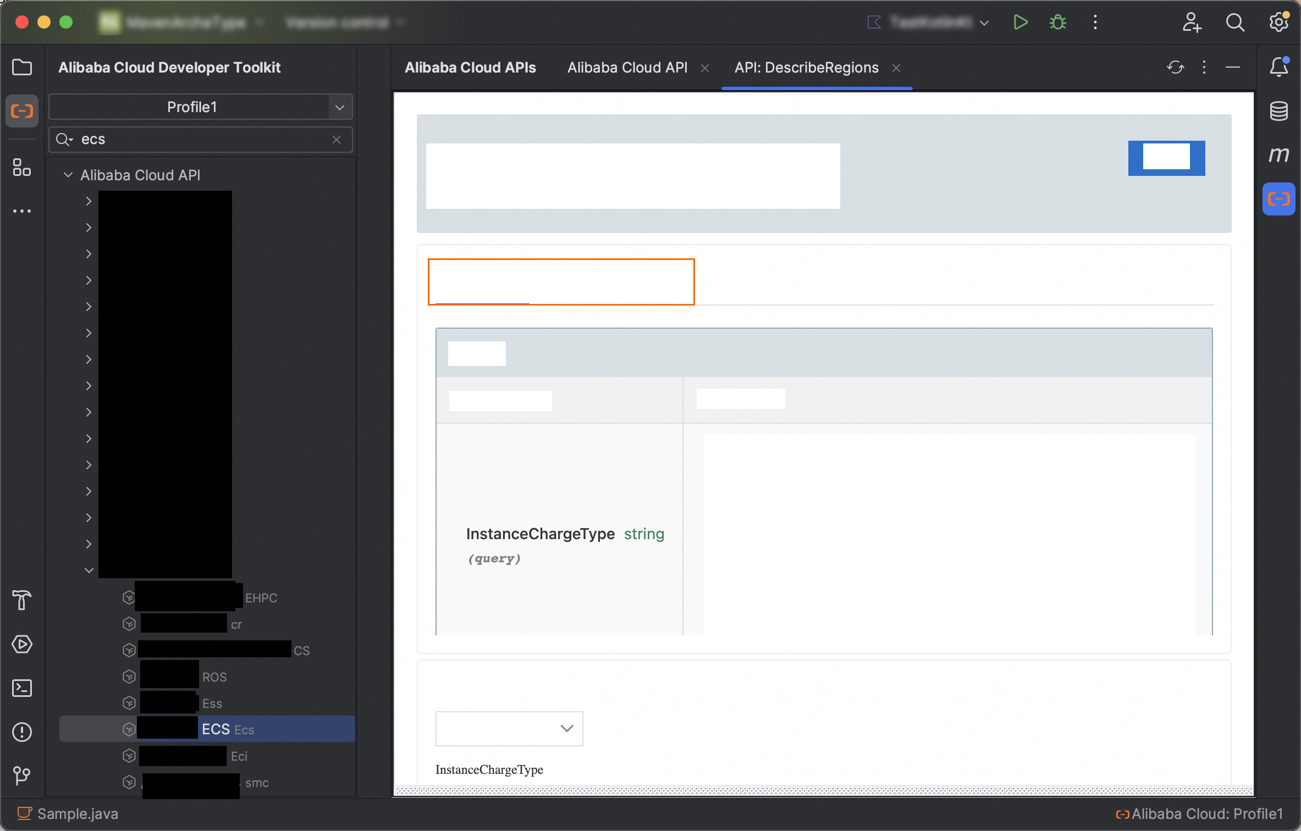Collapse the expanded category above EHPC

click(x=89, y=570)
